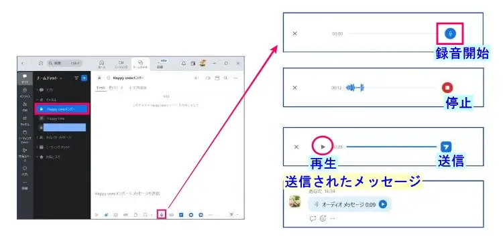Click the 00:00 empty recording progress track
The height and width of the screenshot is (241, 503).
[393, 33]
